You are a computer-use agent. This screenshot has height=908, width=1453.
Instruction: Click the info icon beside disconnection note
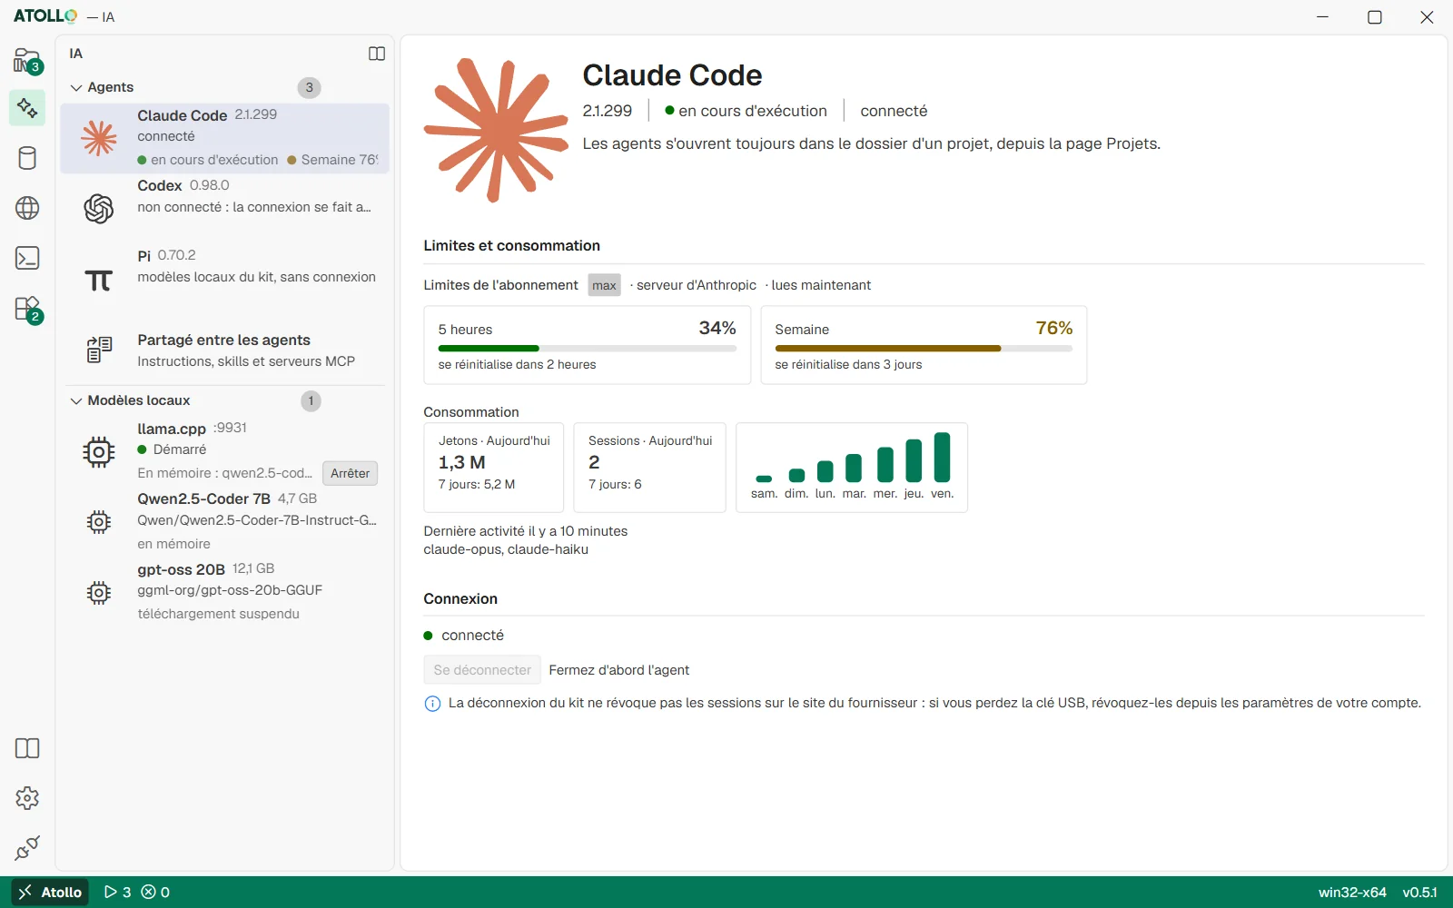432,704
